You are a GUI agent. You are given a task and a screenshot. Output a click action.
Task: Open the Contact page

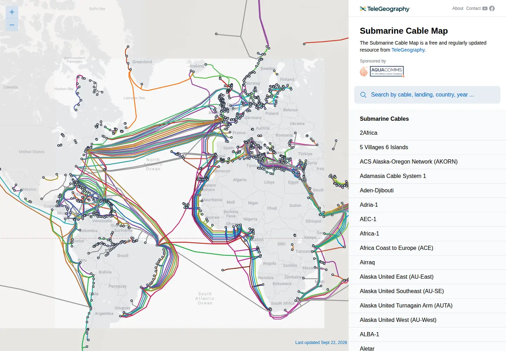click(473, 8)
